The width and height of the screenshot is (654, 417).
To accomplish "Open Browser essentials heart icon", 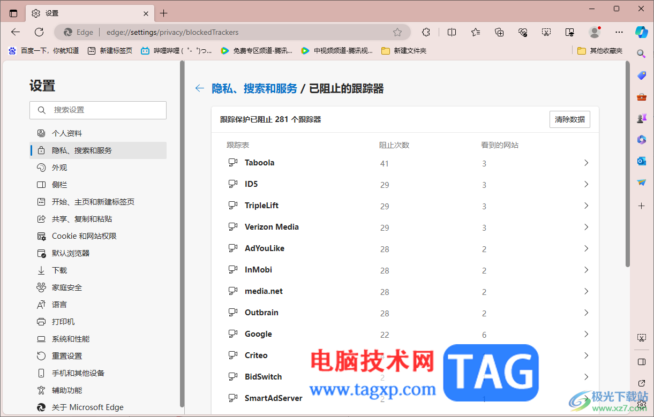I will [523, 32].
